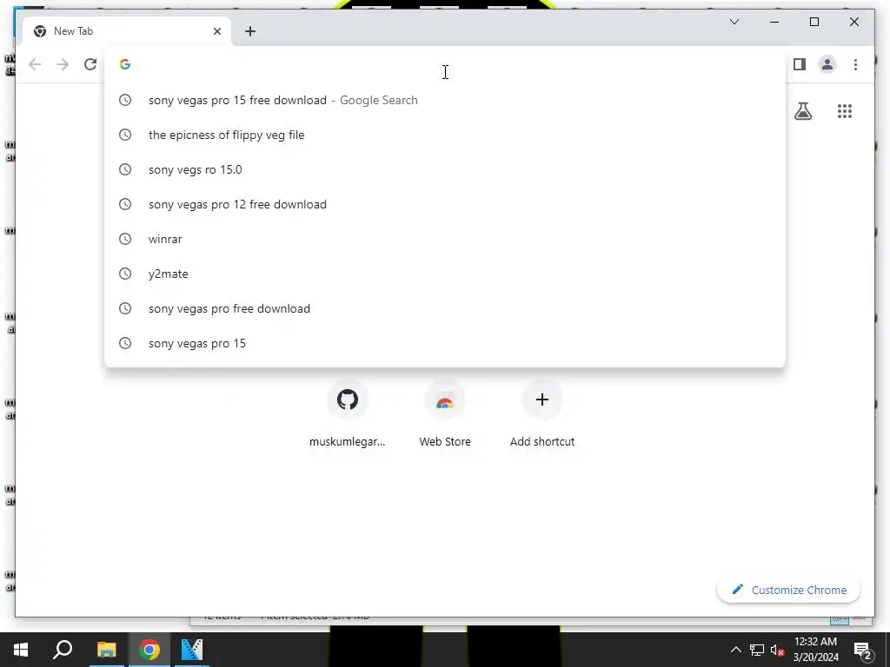Go back with the back arrow
The width and height of the screenshot is (890, 667).
click(35, 64)
